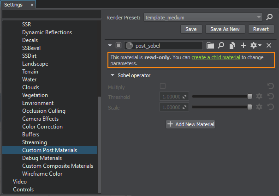Toggle post_sobel material enabled checkbox

pos(119,46)
